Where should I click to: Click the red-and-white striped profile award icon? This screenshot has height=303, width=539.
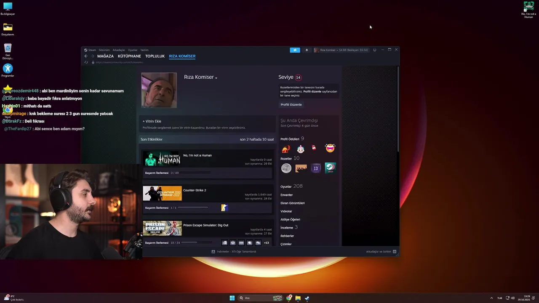[314, 148]
